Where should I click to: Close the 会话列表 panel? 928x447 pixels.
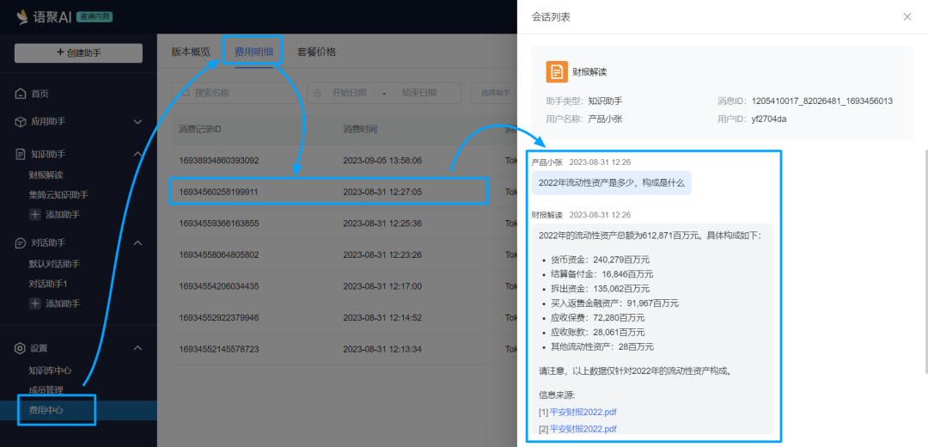[x=907, y=16]
